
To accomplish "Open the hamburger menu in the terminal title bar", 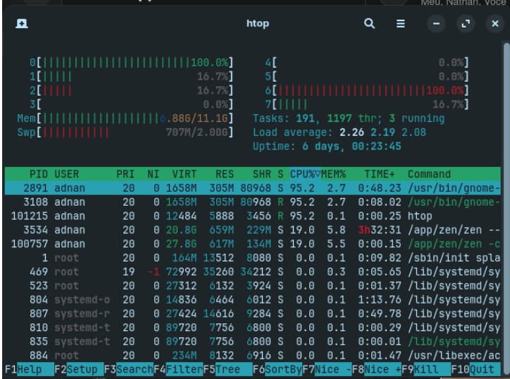I will (400, 23).
